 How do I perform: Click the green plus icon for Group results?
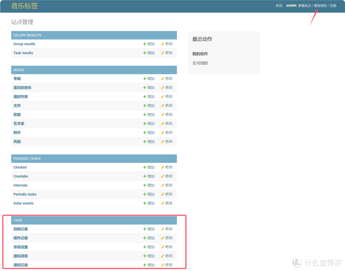point(145,44)
